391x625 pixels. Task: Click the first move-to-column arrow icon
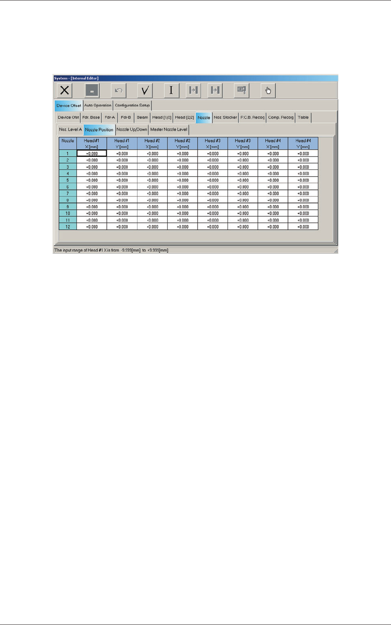[x=193, y=90]
